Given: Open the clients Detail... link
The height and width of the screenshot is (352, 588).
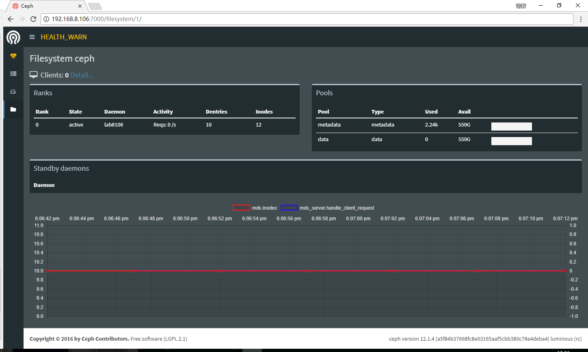Looking at the screenshot, I should pos(82,75).
